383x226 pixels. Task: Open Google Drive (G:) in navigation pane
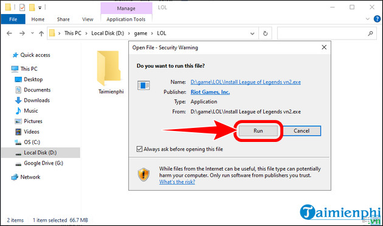pos(44,163)
